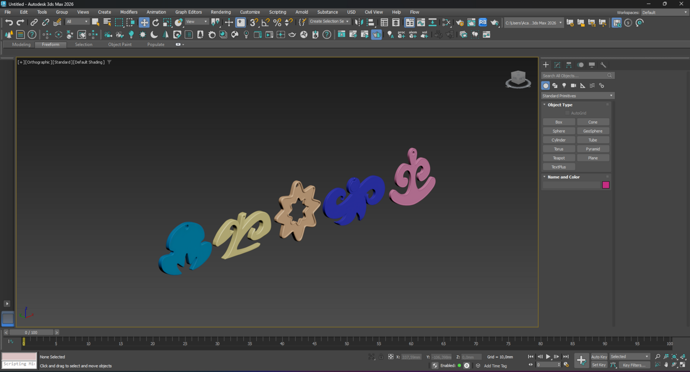The image size is (690, 372).
Task: Toggle the selection lock padlock icon
Action: 381,357
